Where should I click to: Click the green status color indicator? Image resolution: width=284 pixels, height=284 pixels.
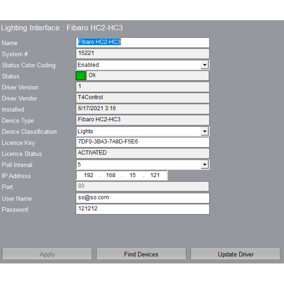click(81, 76)
